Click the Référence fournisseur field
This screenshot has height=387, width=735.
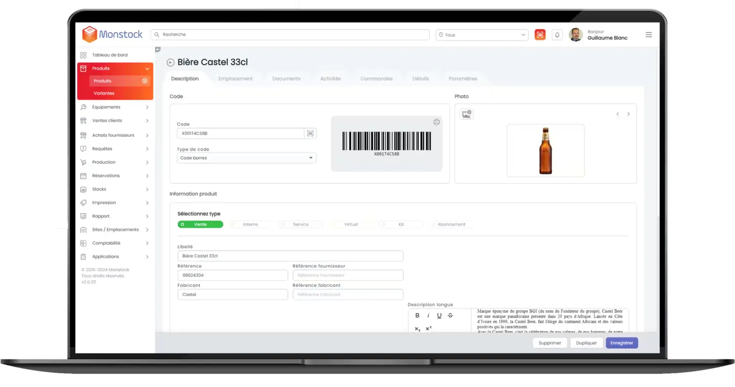pos(348,275)
